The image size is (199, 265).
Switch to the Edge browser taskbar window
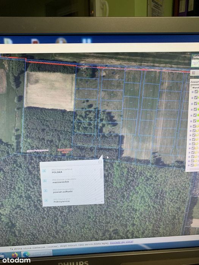point(37,254)
